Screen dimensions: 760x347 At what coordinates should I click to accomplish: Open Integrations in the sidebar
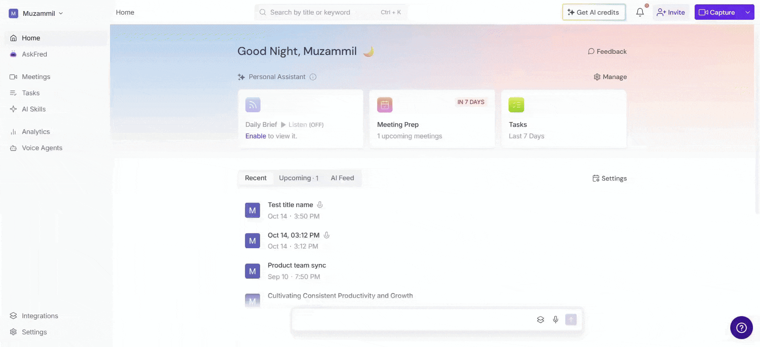point(56,316)
